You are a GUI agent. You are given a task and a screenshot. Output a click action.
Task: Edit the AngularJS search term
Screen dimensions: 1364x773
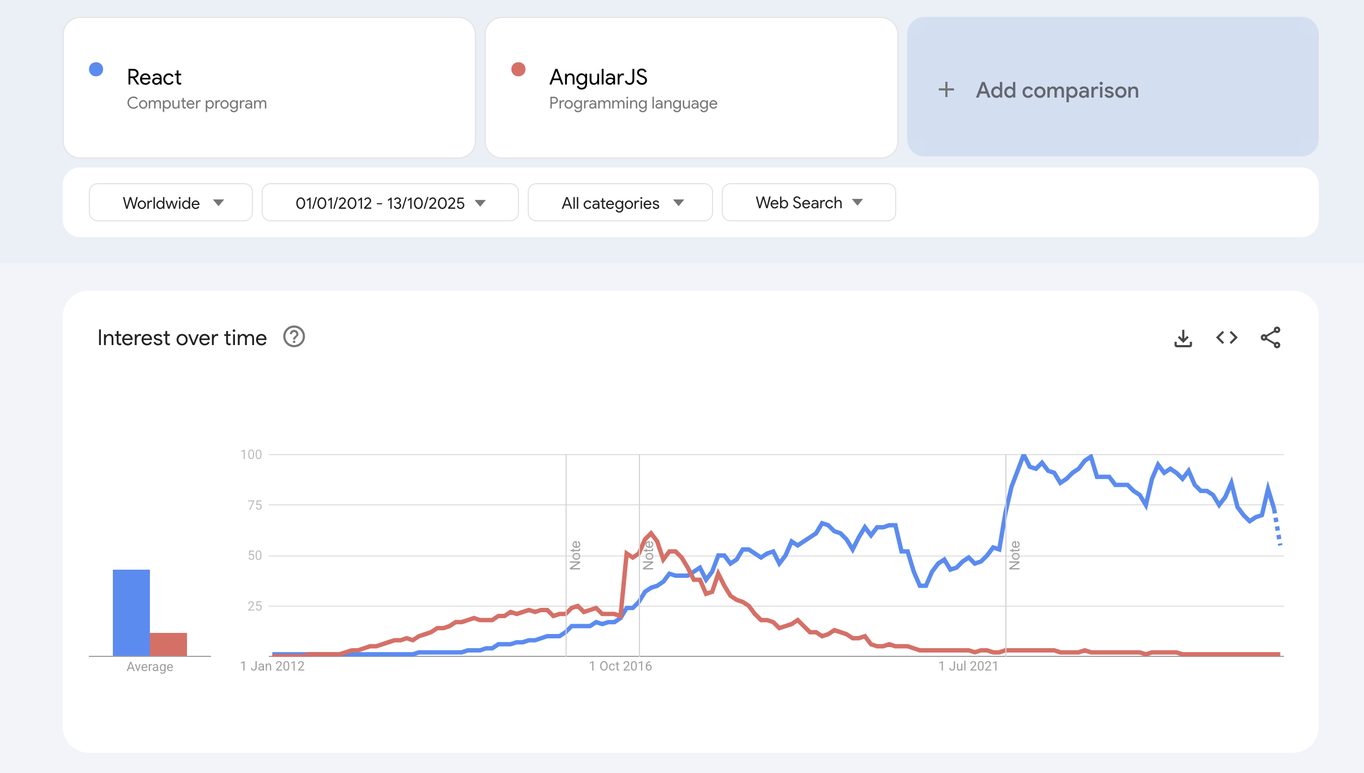(598, 77)
